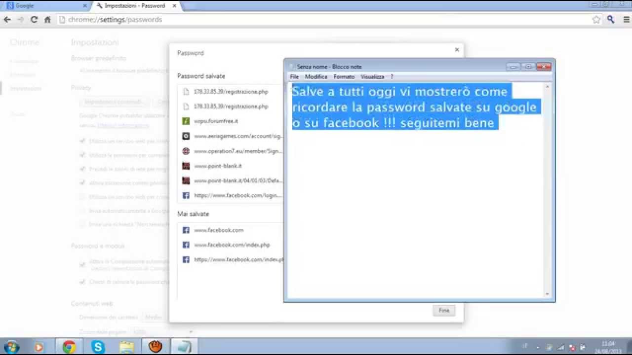Image resolution: width=632 pixels, height=355 pixels.
Task: Toggle 'Utilizza le previsioni per complet...' checkbox
Action: click(82, 155)
